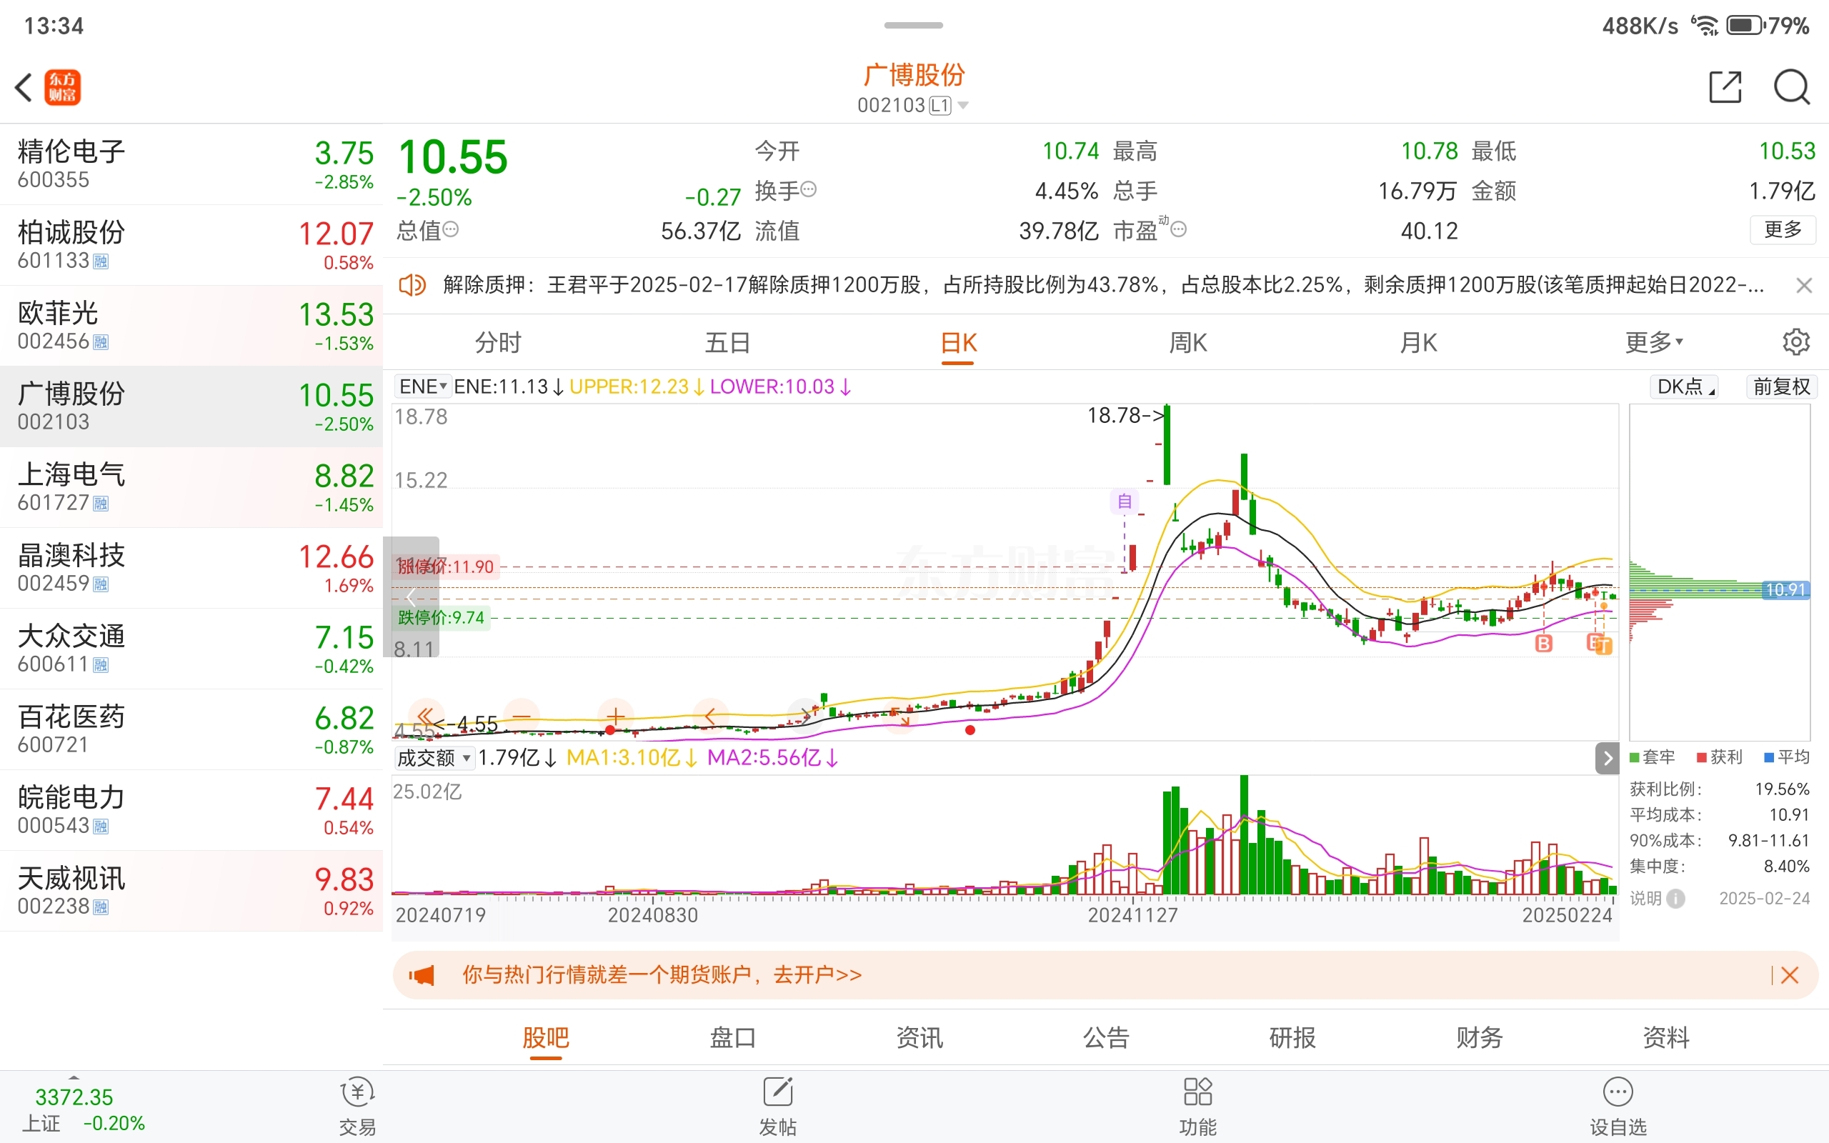Switch to the 周K tab
This screenshot has width=1829, height=1143.
[x=1188, y=342]
